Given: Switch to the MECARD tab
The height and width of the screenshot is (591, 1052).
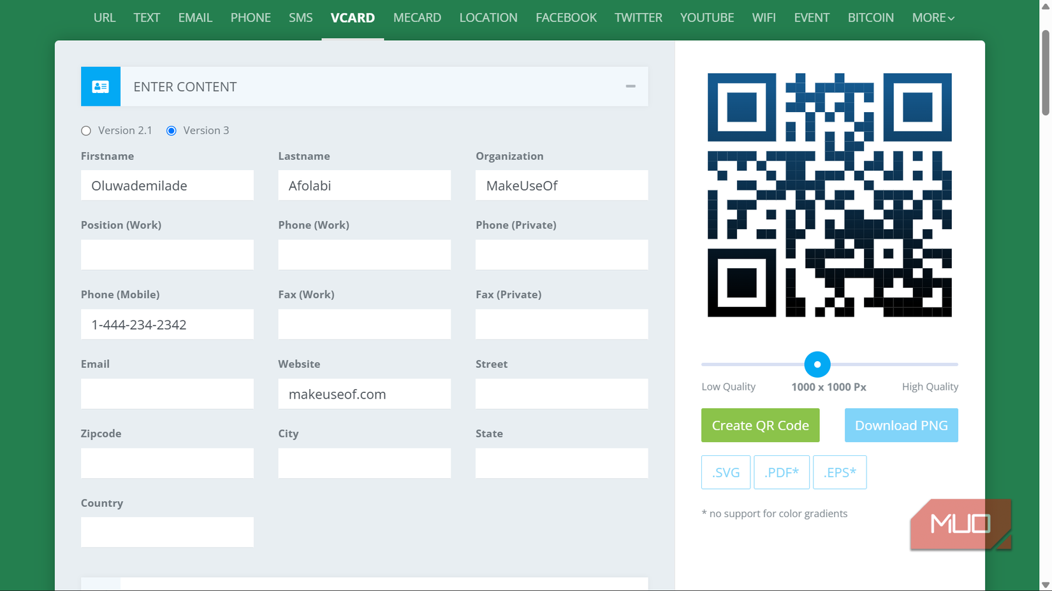Looking at the screenshot, I should [x=417, y=18].
